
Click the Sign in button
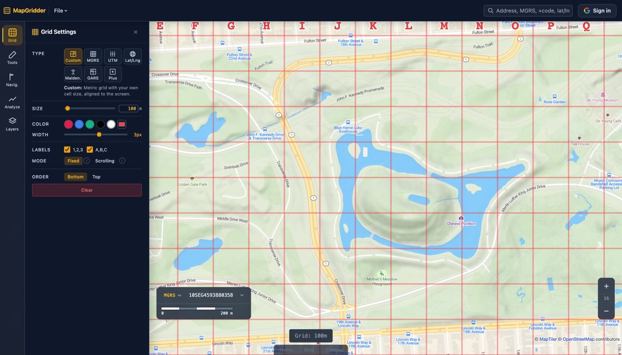coord(597,11)
